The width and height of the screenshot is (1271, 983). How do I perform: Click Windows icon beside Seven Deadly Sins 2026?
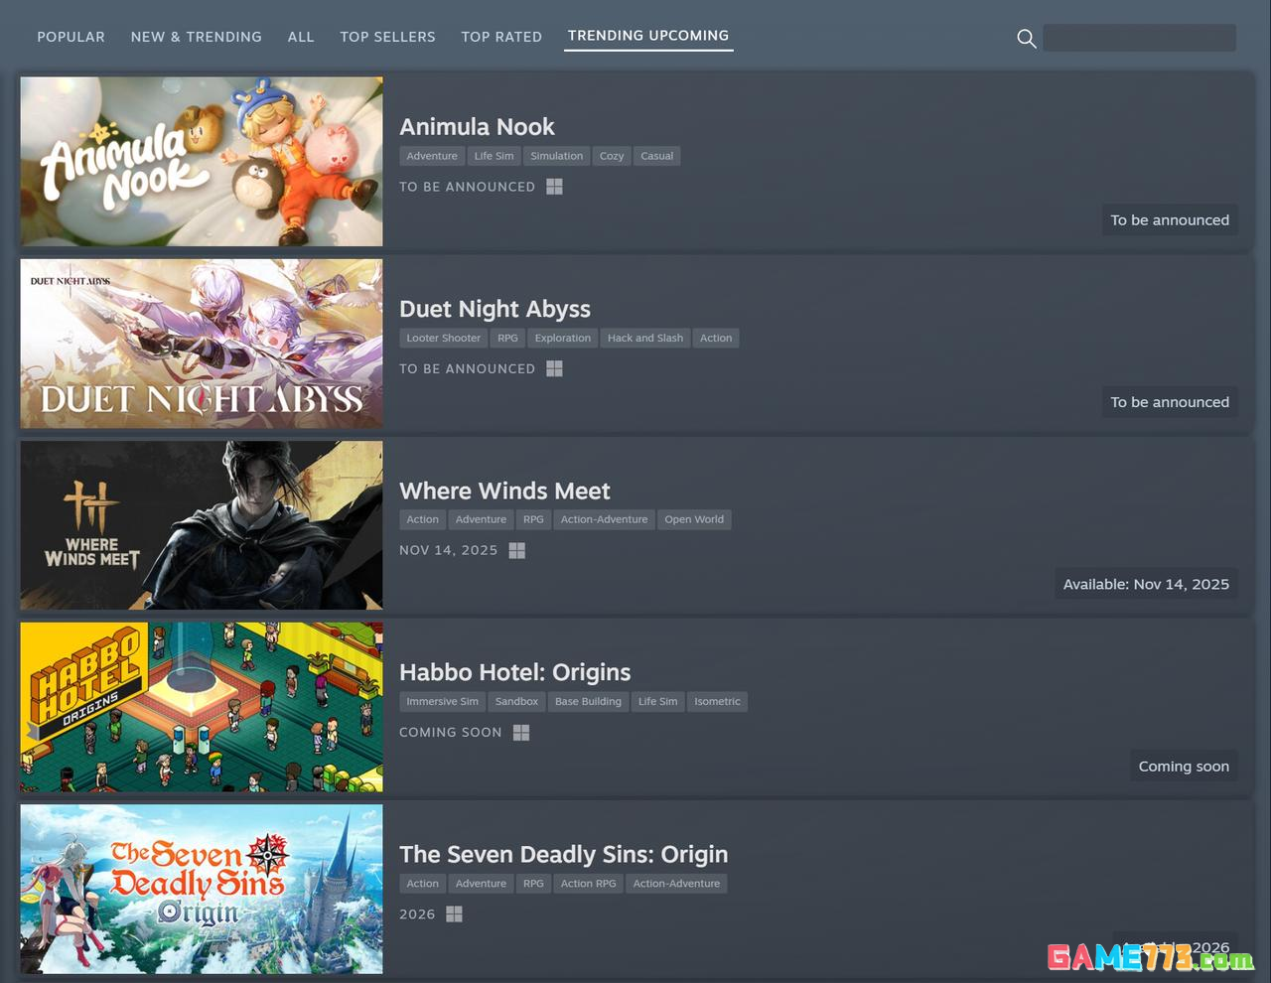pos(454,913)
